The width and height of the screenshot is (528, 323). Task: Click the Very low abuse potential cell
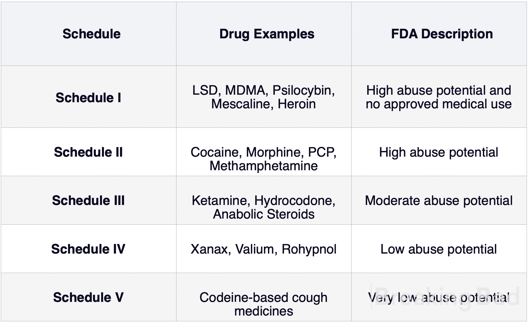[x=439, y=297]
